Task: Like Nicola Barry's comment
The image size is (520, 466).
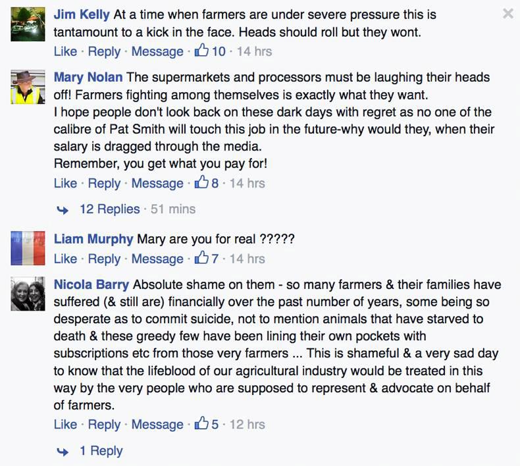Action: 65,425
